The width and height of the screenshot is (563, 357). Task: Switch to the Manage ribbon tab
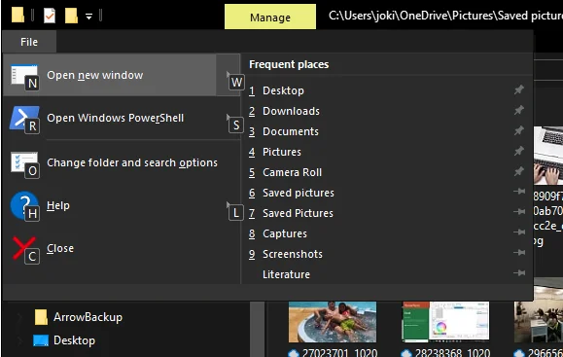click(270, 18)
